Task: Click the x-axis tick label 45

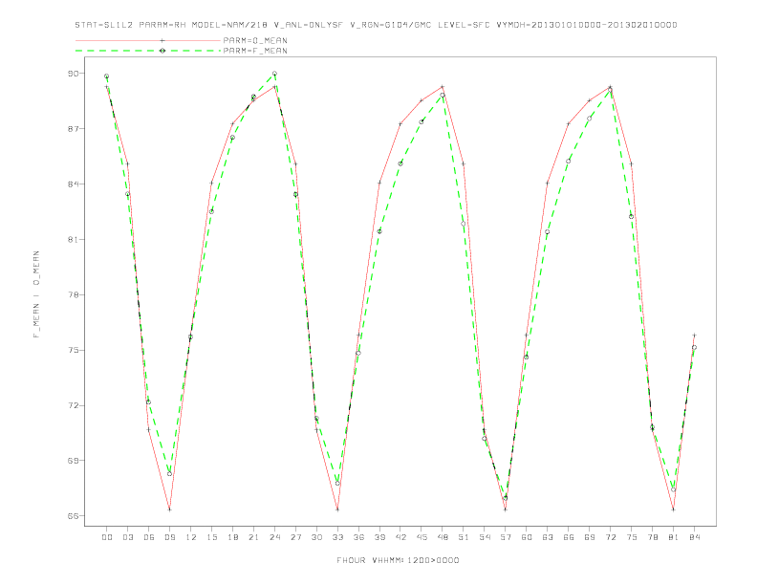Action: 422,537
